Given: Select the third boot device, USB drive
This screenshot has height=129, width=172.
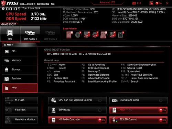Looking at the screenshot, I should pyautogui.click(x=87, y=35).
